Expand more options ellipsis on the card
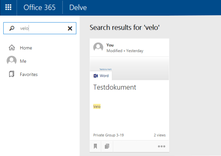The width and height of the screenshot is (221, 156). [x=161, y=146]
